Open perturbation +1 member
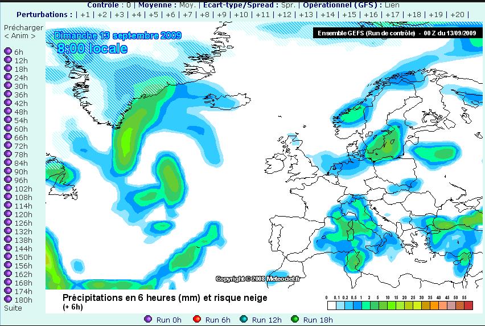 [x=85, y=14]
